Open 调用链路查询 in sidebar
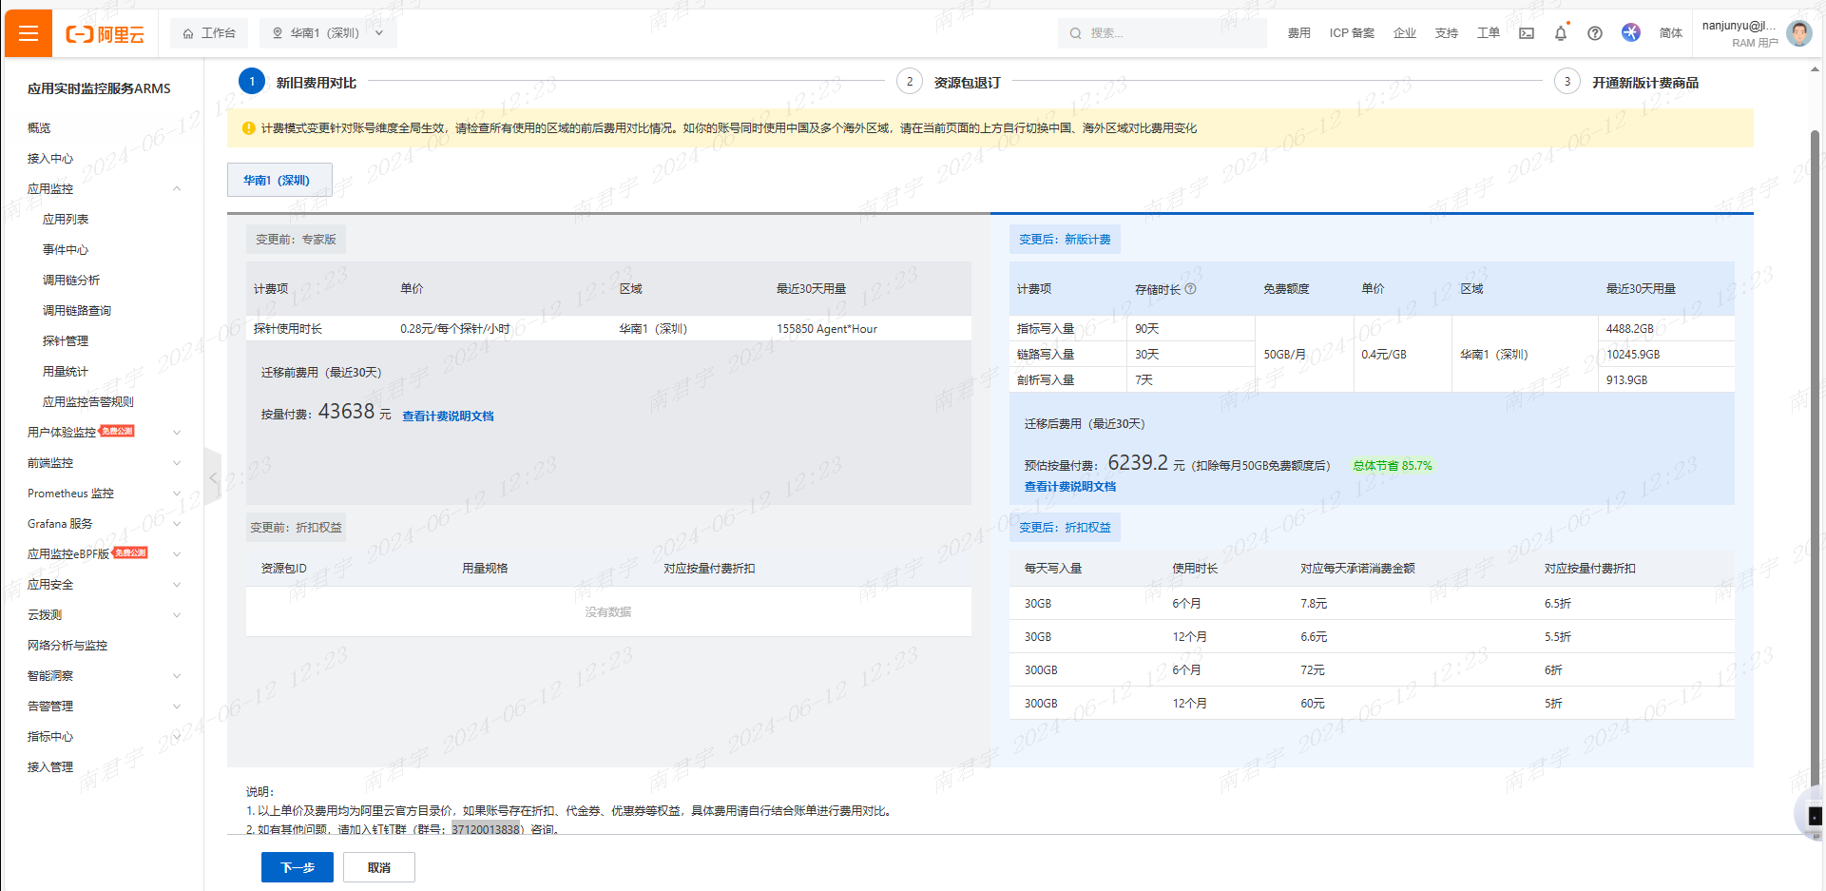Screen dimensions: 1826x891 click(x=77, y=311)
